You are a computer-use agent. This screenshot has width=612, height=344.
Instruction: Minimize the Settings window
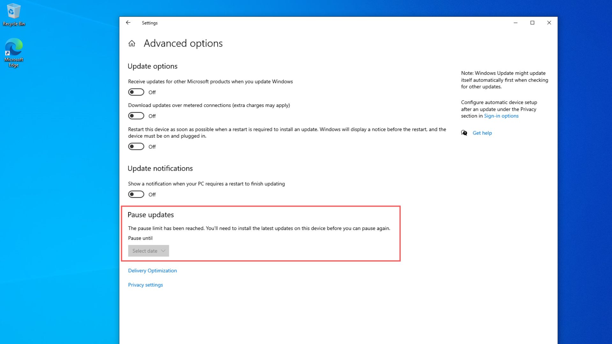click(515, 23)
